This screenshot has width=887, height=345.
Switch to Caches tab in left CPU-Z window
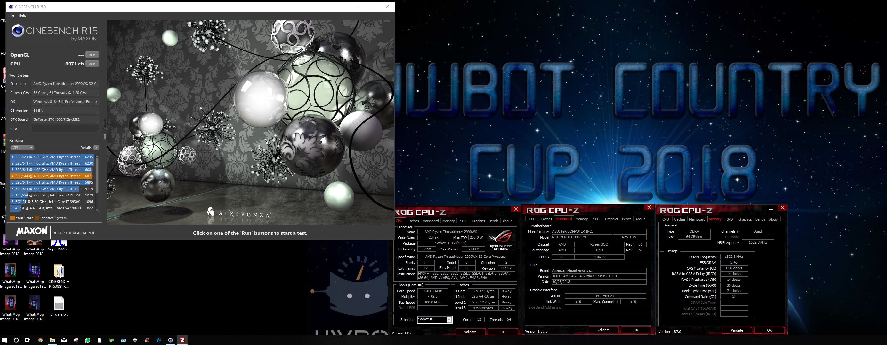pyautogui.click(x=413, y=221)
